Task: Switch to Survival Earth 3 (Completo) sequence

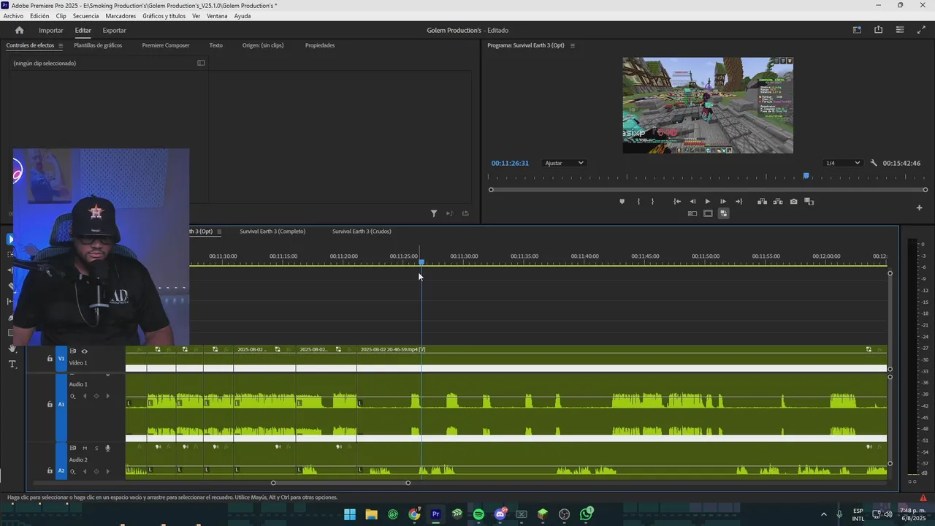Action: (272, 232)
